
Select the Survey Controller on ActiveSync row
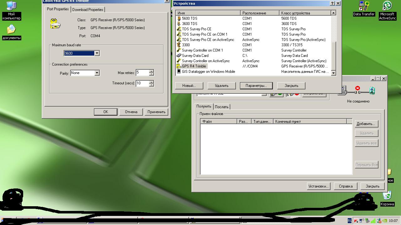[253, 61]
